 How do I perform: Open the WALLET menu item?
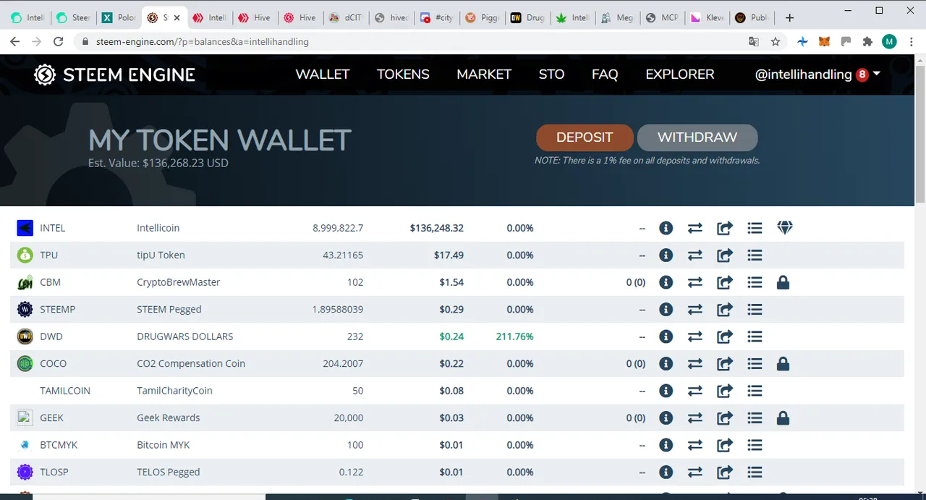323,75
